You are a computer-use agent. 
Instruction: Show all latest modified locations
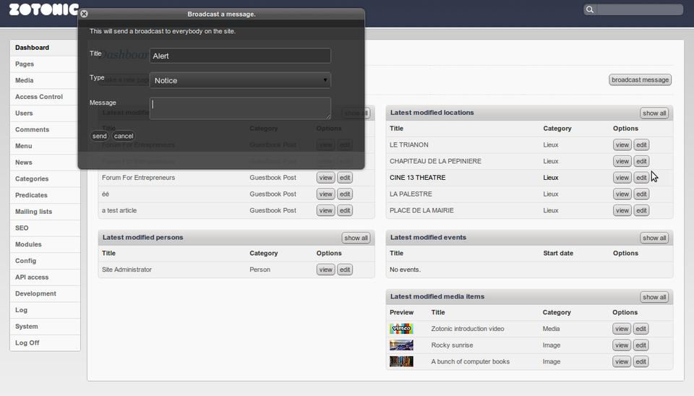[654, 113]
